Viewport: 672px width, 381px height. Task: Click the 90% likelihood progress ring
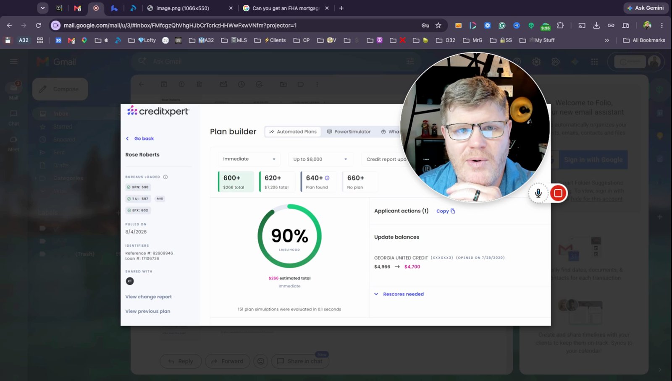tap(289, 236)
